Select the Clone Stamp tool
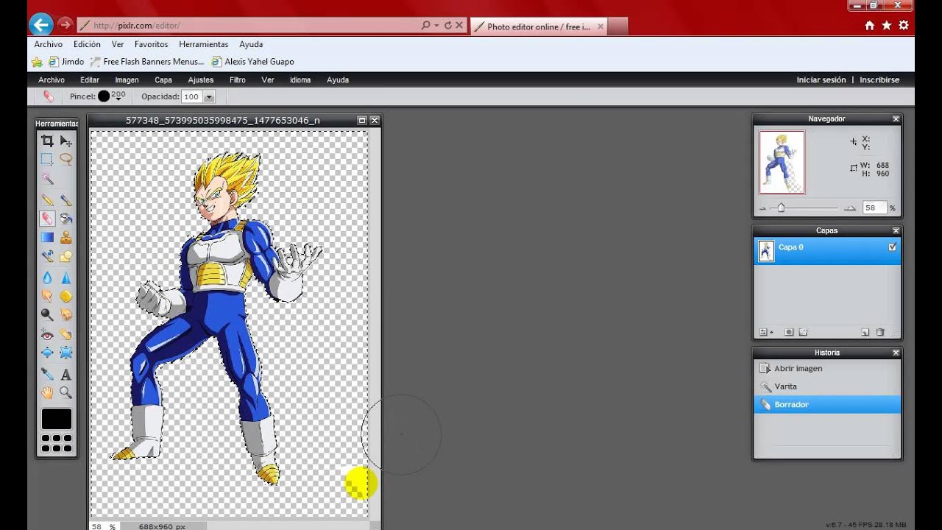 pos(66,237)
